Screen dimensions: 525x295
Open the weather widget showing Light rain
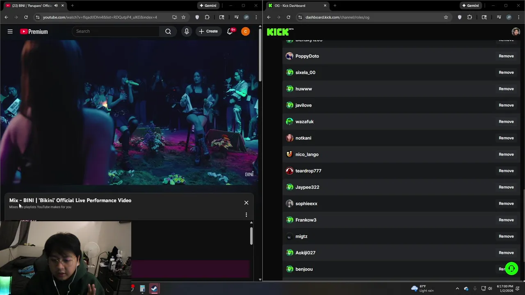[x=422, y=288]
